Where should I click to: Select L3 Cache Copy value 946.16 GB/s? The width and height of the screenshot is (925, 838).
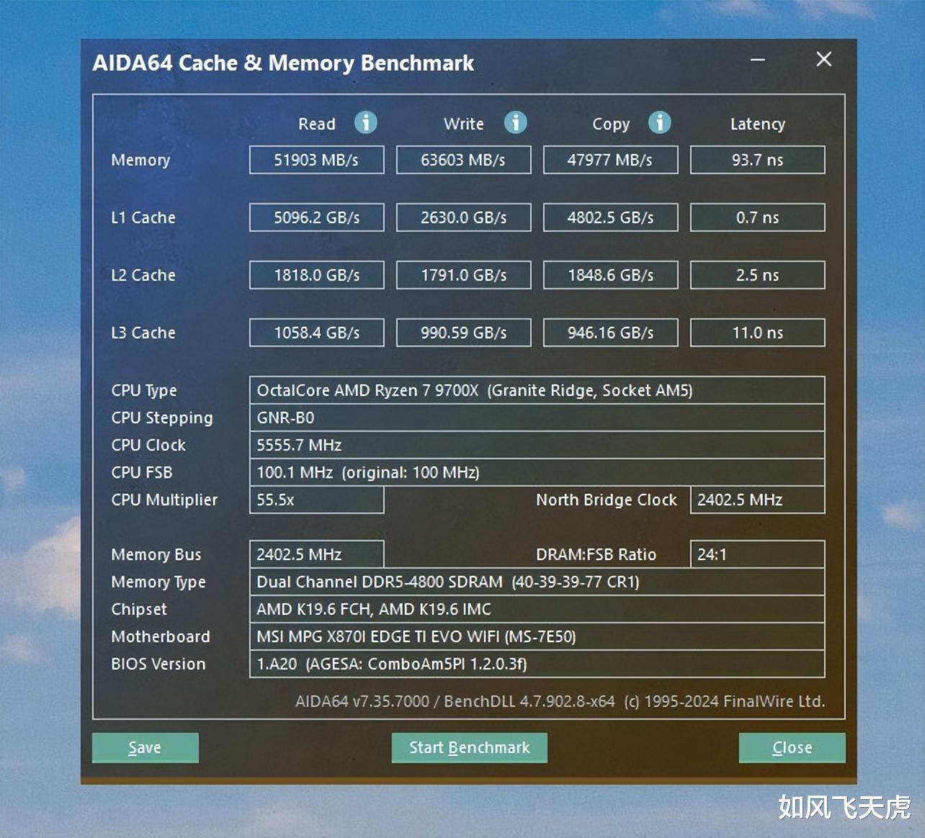click(611, 333)
